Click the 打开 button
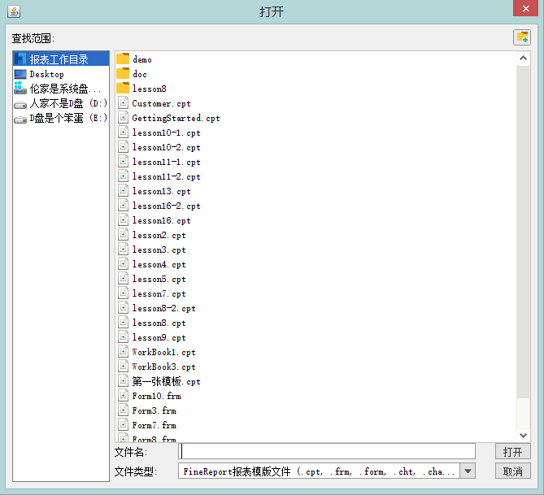The image size is (544, 495). pos(513,452)
